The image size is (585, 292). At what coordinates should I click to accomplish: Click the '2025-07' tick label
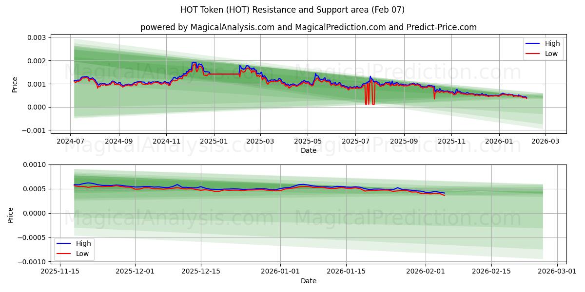click(356, 141)
